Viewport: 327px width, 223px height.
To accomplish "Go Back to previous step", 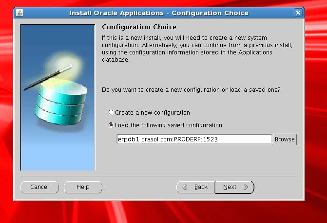I will tap(195, 187).
